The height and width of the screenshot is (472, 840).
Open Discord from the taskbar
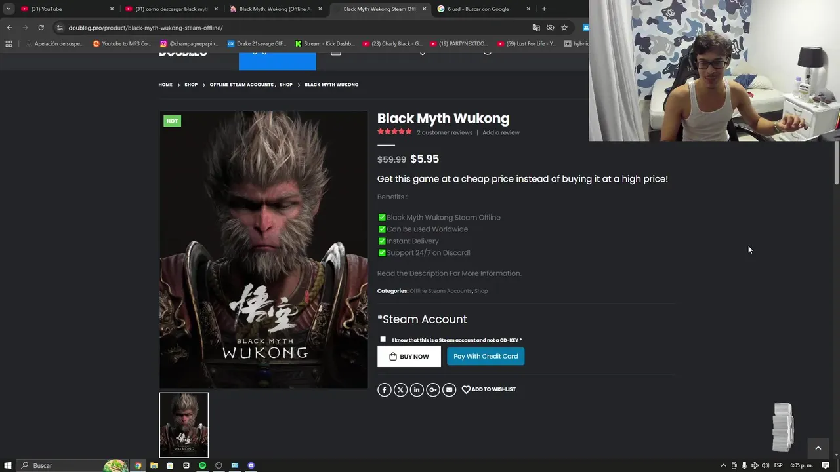(251, 465)
